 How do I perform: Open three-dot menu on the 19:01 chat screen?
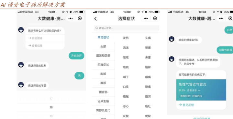[71, 18]
